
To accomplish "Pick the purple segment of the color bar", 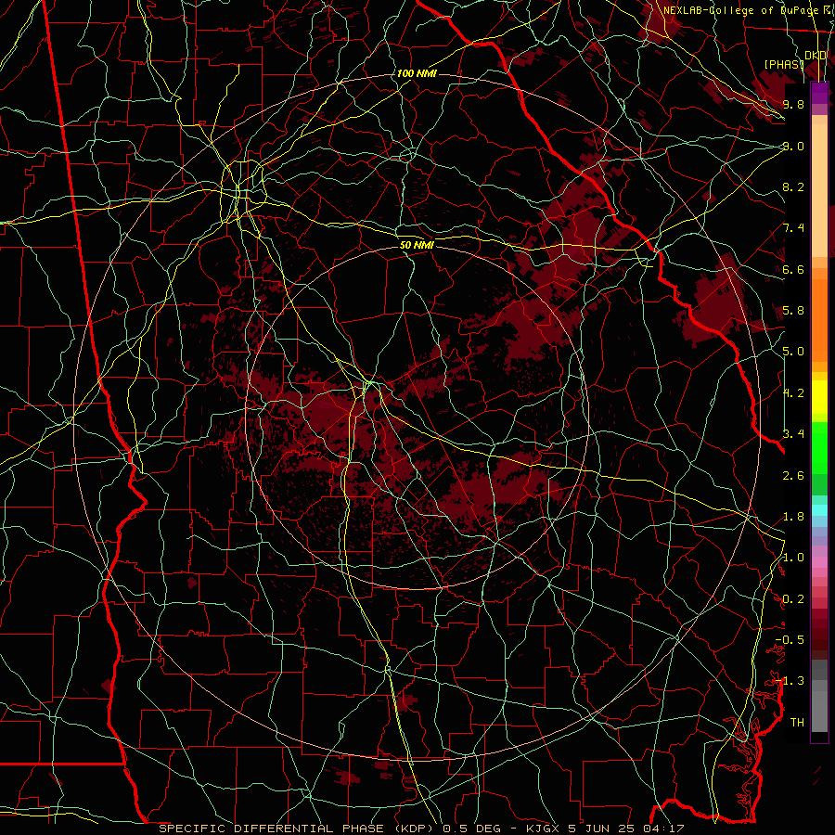I will click(819, 93).
